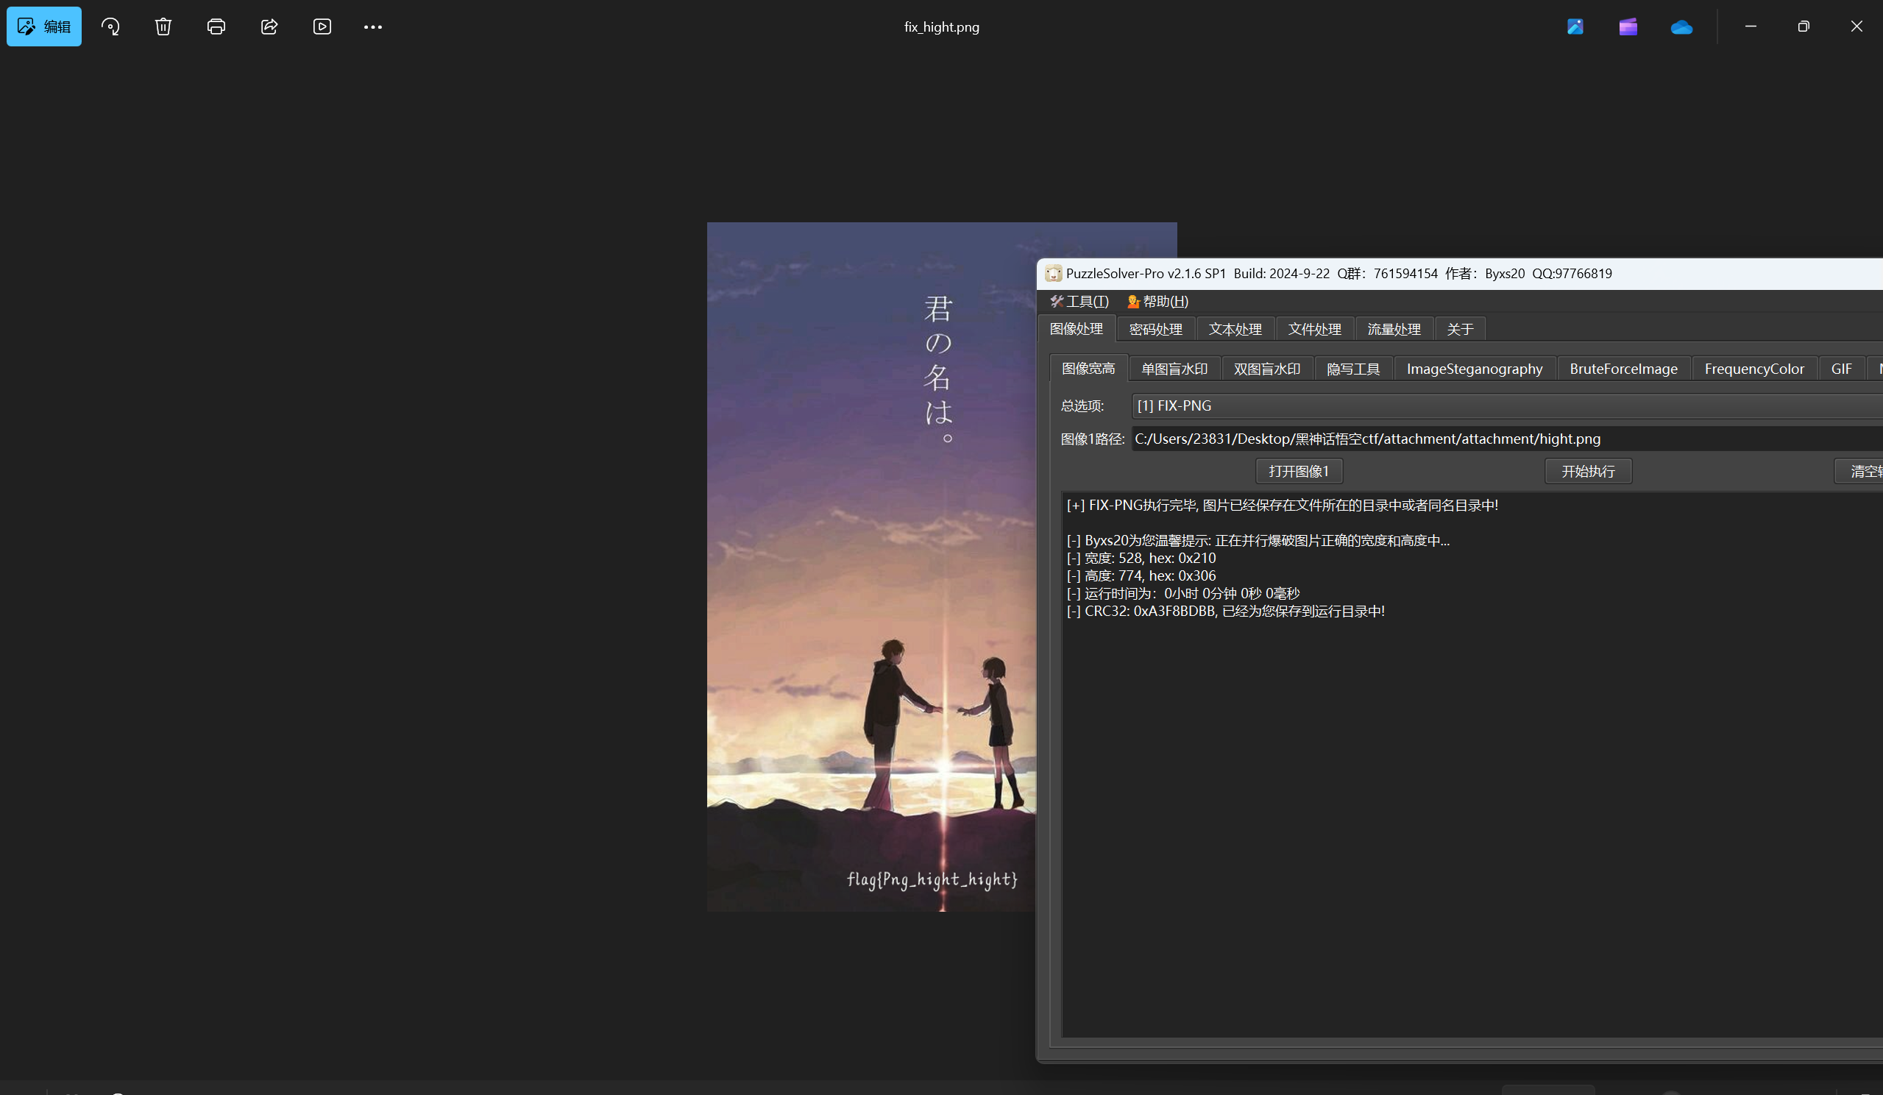The image size is (1883, 1095).
Task: Select the FrequencyColor sub-tab
Action: [1754, 369]
